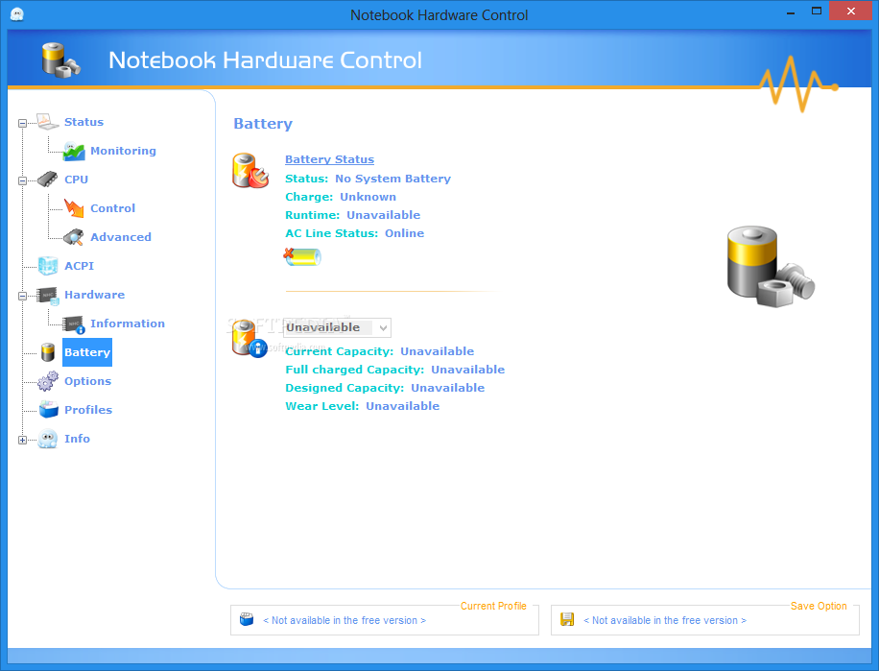
Task: Follow the Battery Status link
Action: click(330, 159)
